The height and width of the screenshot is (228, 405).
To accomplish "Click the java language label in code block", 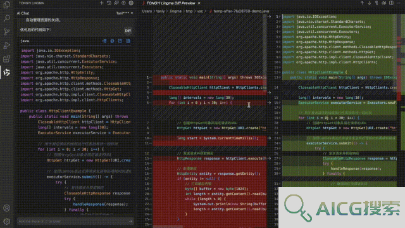I will point(25,41).
